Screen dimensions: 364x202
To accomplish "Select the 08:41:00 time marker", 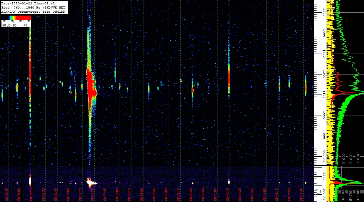I will [x=264, y=194].
